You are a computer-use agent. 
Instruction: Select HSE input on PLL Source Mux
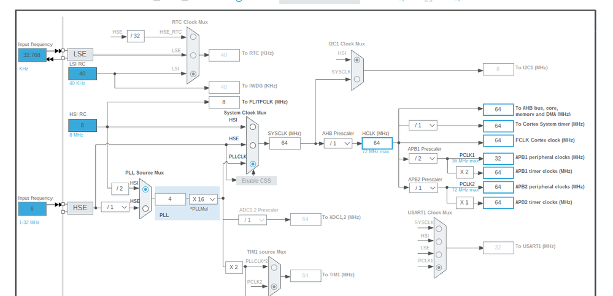(145, 208)
